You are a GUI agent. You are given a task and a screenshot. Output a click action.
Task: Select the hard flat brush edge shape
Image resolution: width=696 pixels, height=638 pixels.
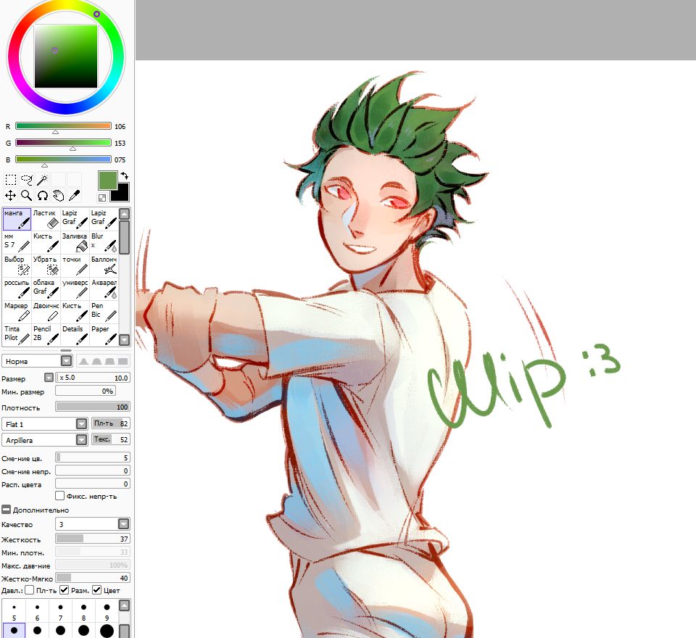pyautogui.click(x=123, y=361)
